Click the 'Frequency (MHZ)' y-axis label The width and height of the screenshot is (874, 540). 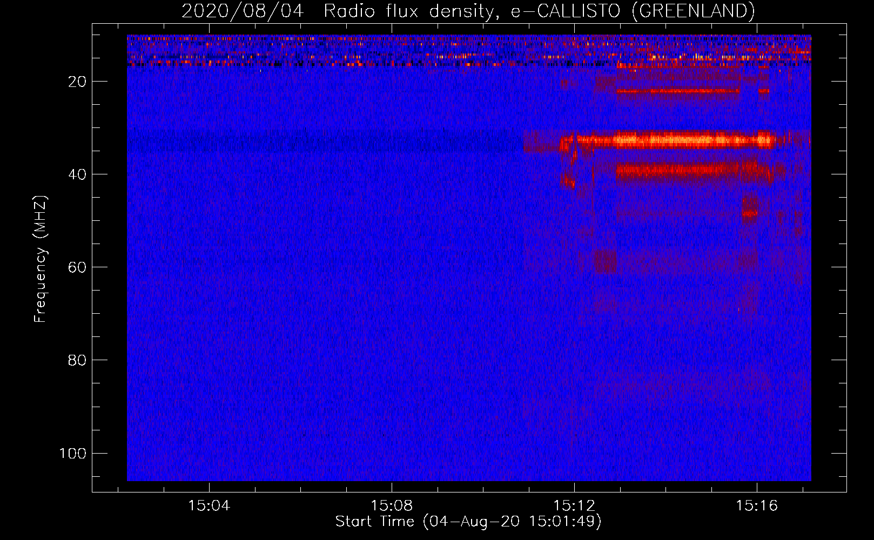(x=41, y=259)
